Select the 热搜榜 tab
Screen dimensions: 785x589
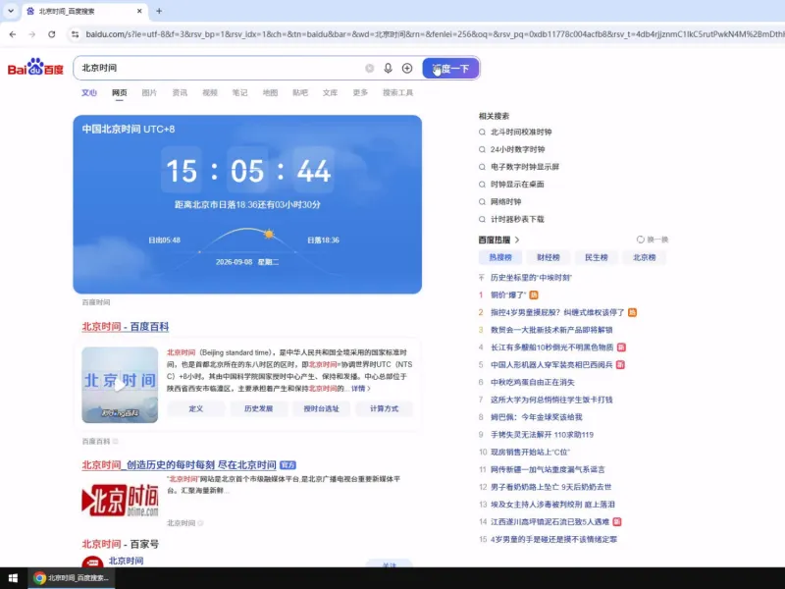click(500, 257)
